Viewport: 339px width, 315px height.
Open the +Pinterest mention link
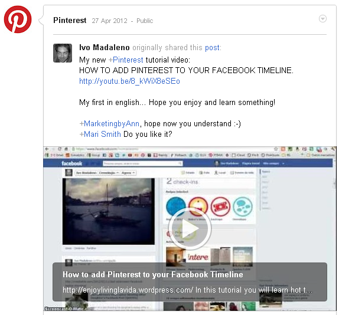coord(126,60)
